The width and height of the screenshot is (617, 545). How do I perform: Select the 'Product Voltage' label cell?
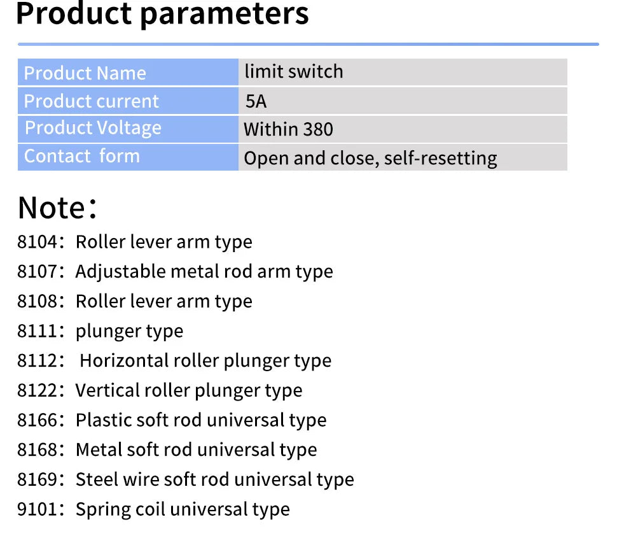[128, 129]
